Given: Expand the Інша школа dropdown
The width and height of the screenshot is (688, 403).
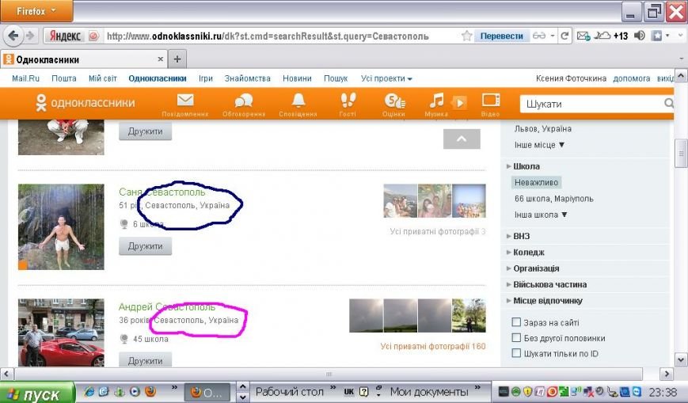Looking at the screenshot, I should point(541,215).
